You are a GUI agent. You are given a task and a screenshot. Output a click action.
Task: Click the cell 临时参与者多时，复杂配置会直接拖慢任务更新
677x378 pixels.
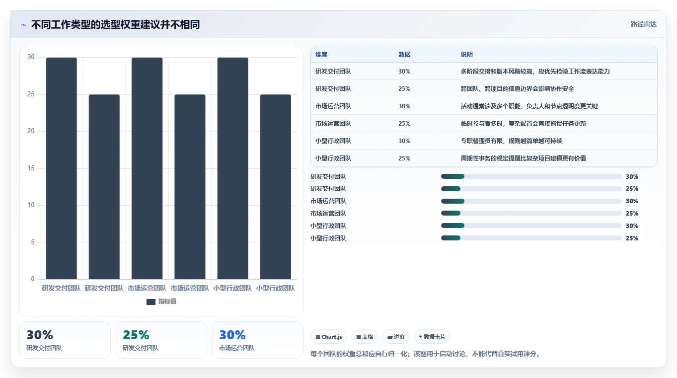pyautogui.click(x=524, y=124)
